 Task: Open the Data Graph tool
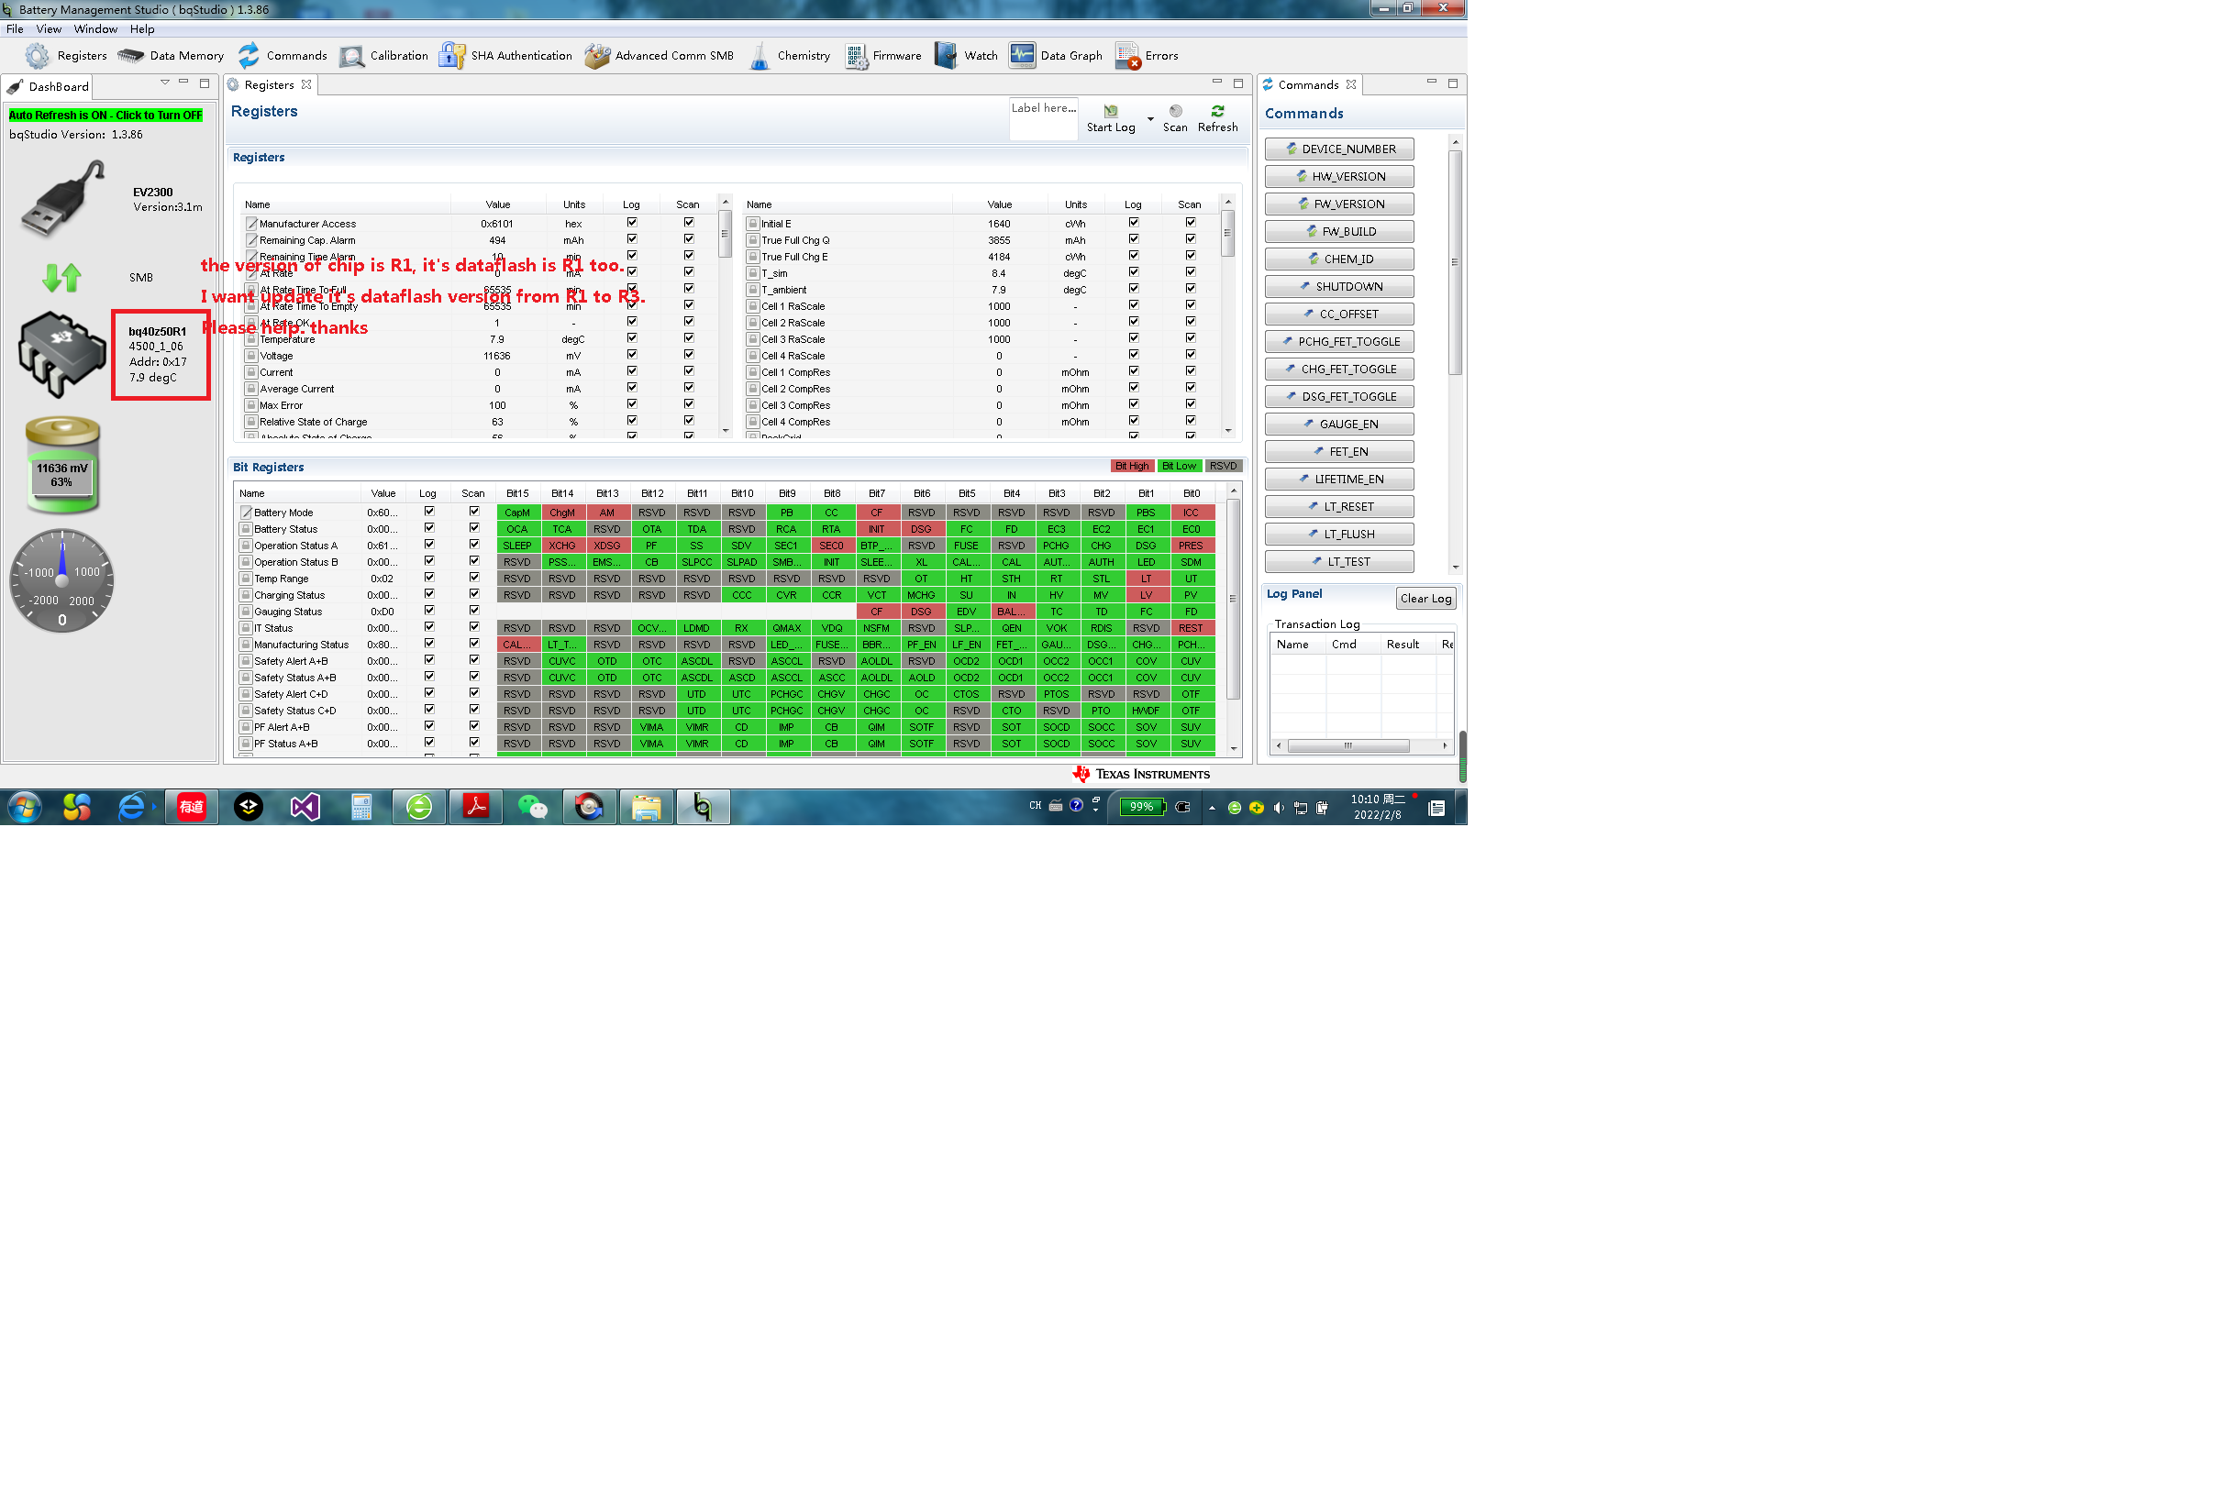click(x=1023, y=56)
